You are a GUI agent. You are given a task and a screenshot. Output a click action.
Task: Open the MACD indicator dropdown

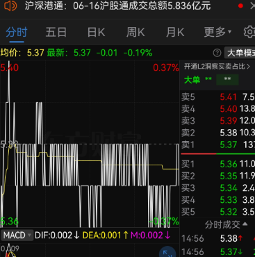(17, 235)
